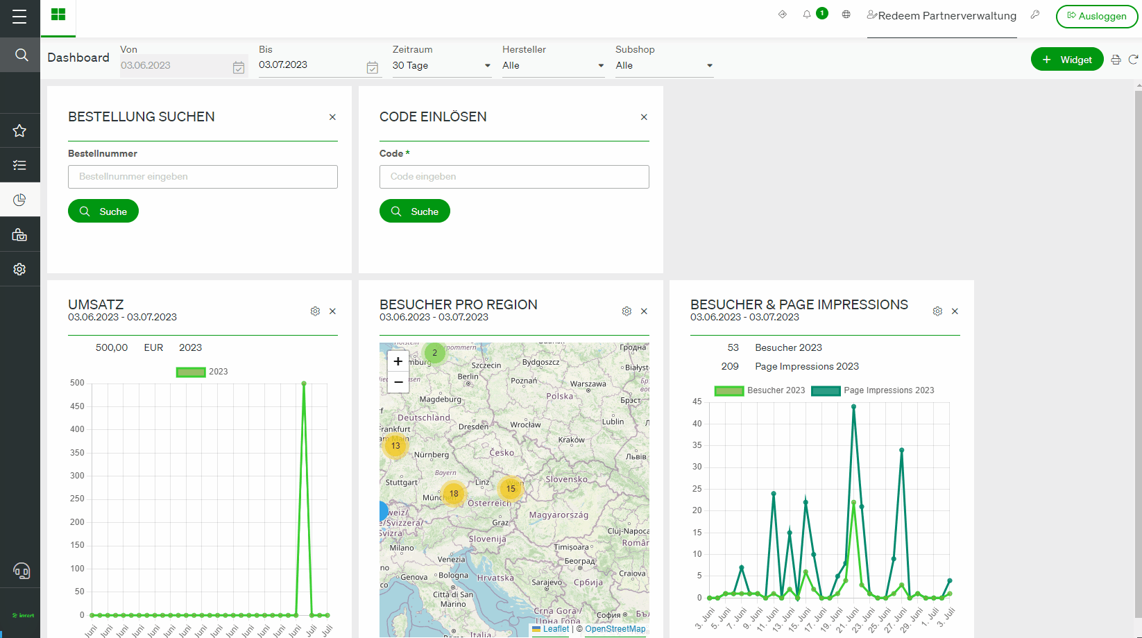This screenshot has width=1142, height=638.
Task: Open Besucher & Page Impressions settings
Action: click(937, 311)
